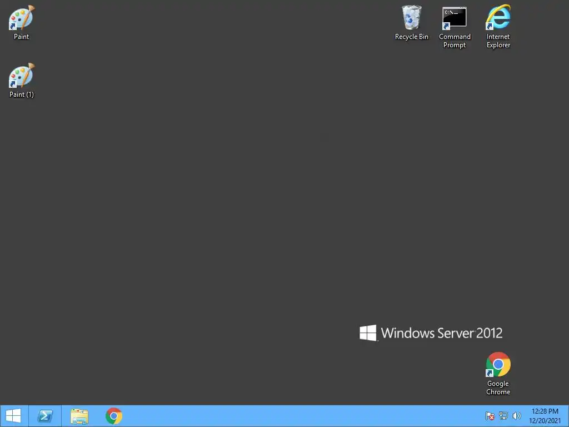Screen dimensions: 569x427
Task: Open the volume speaker tray icon
Action: click(x=516, y=416)
